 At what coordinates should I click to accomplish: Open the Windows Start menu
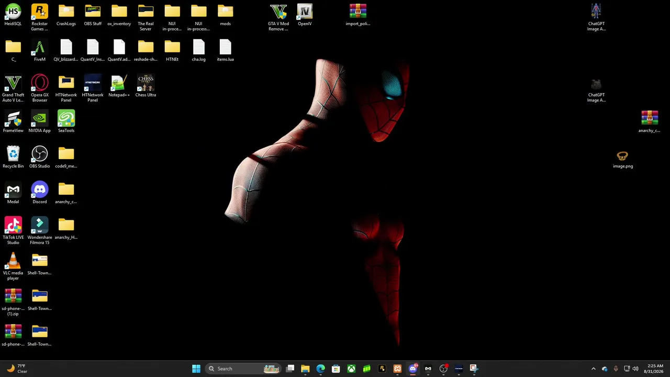(196, 369)
